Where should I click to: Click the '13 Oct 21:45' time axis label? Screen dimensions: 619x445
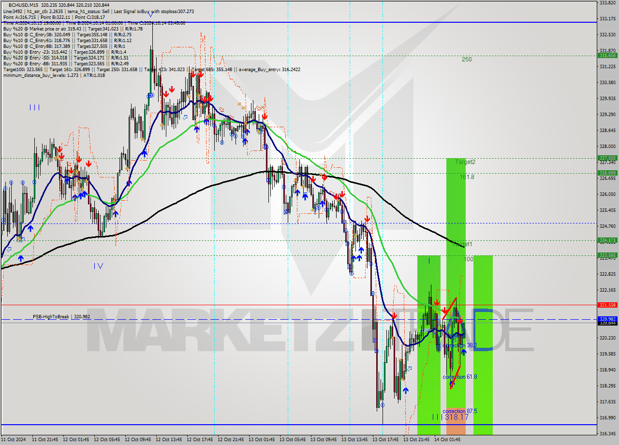416,440
